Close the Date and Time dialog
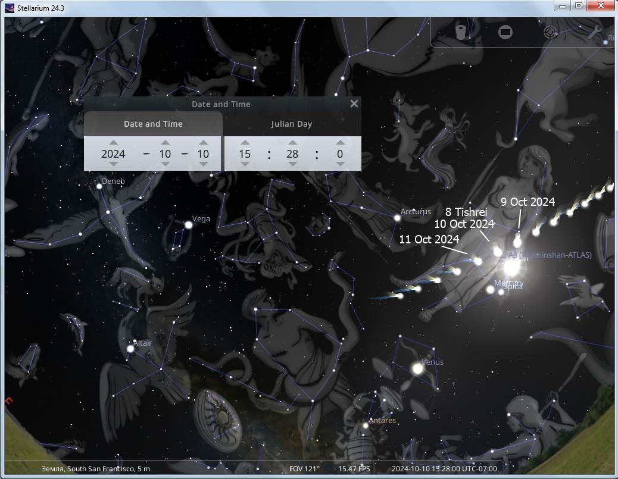618x479 pixels. (354, 104)
